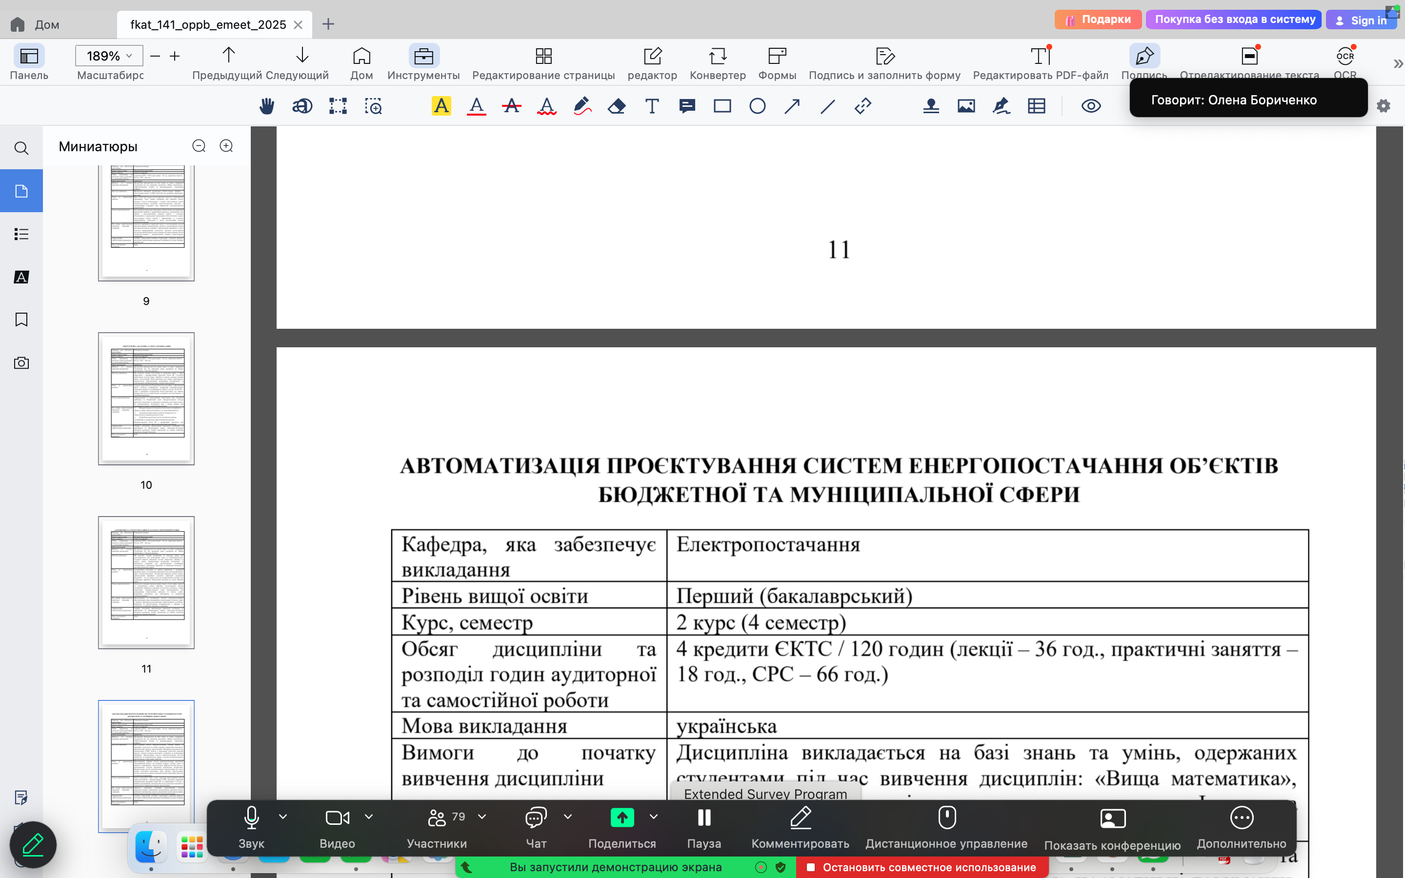The image size is (1405, 878).
Task: Apply strikethrough annotation tool
Action: (511, 106)
